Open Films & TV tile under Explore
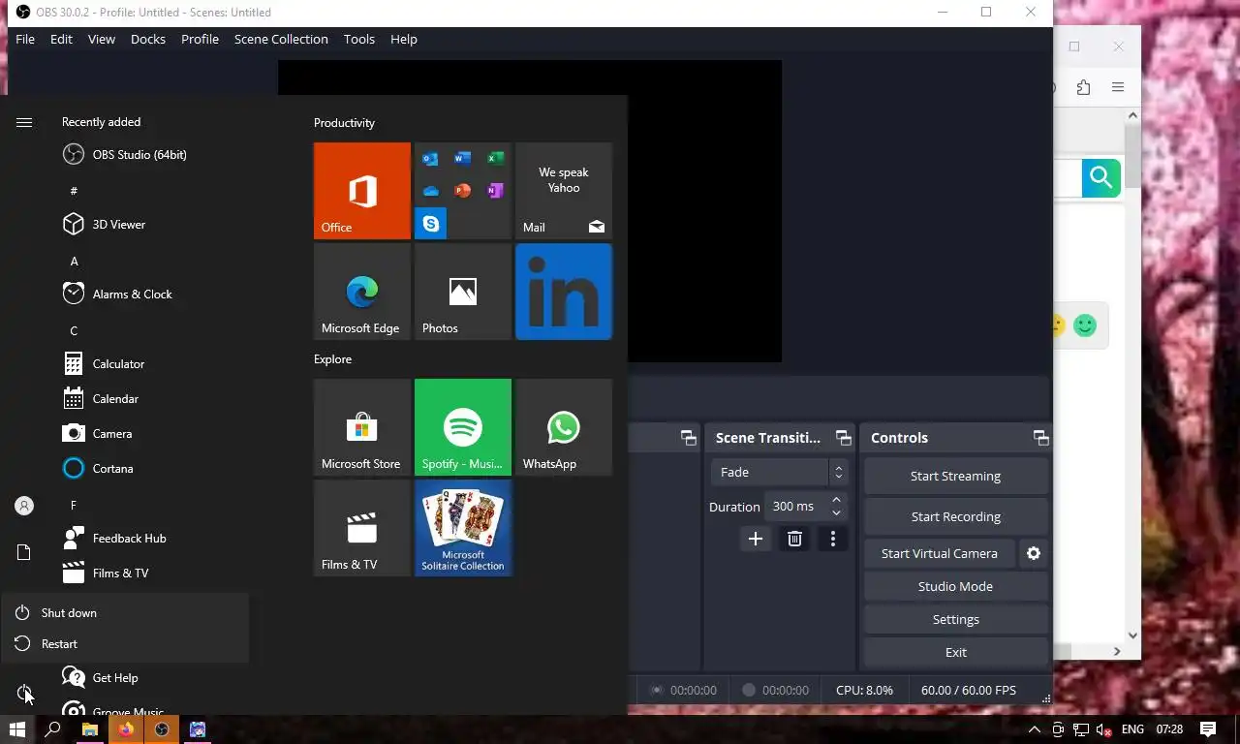Viewport: 1240px width, 744px height. click(x=362, y=528)
